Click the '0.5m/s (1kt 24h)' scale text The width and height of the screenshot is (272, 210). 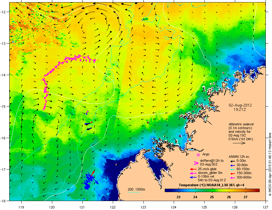[240, 139]
